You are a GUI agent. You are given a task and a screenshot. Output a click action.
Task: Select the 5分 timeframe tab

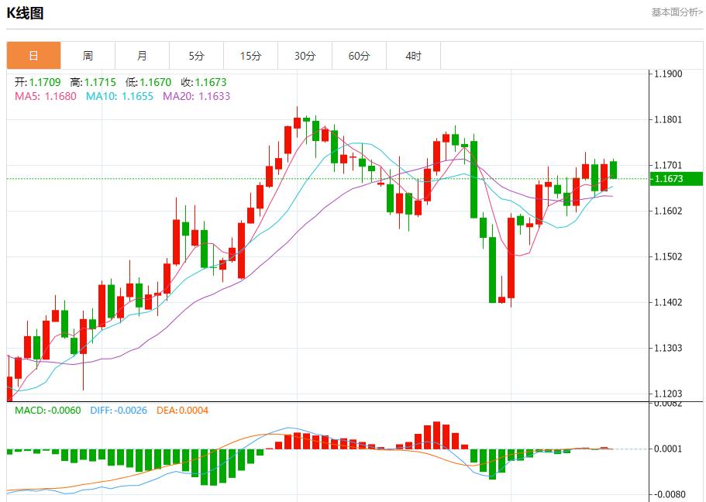197,55
